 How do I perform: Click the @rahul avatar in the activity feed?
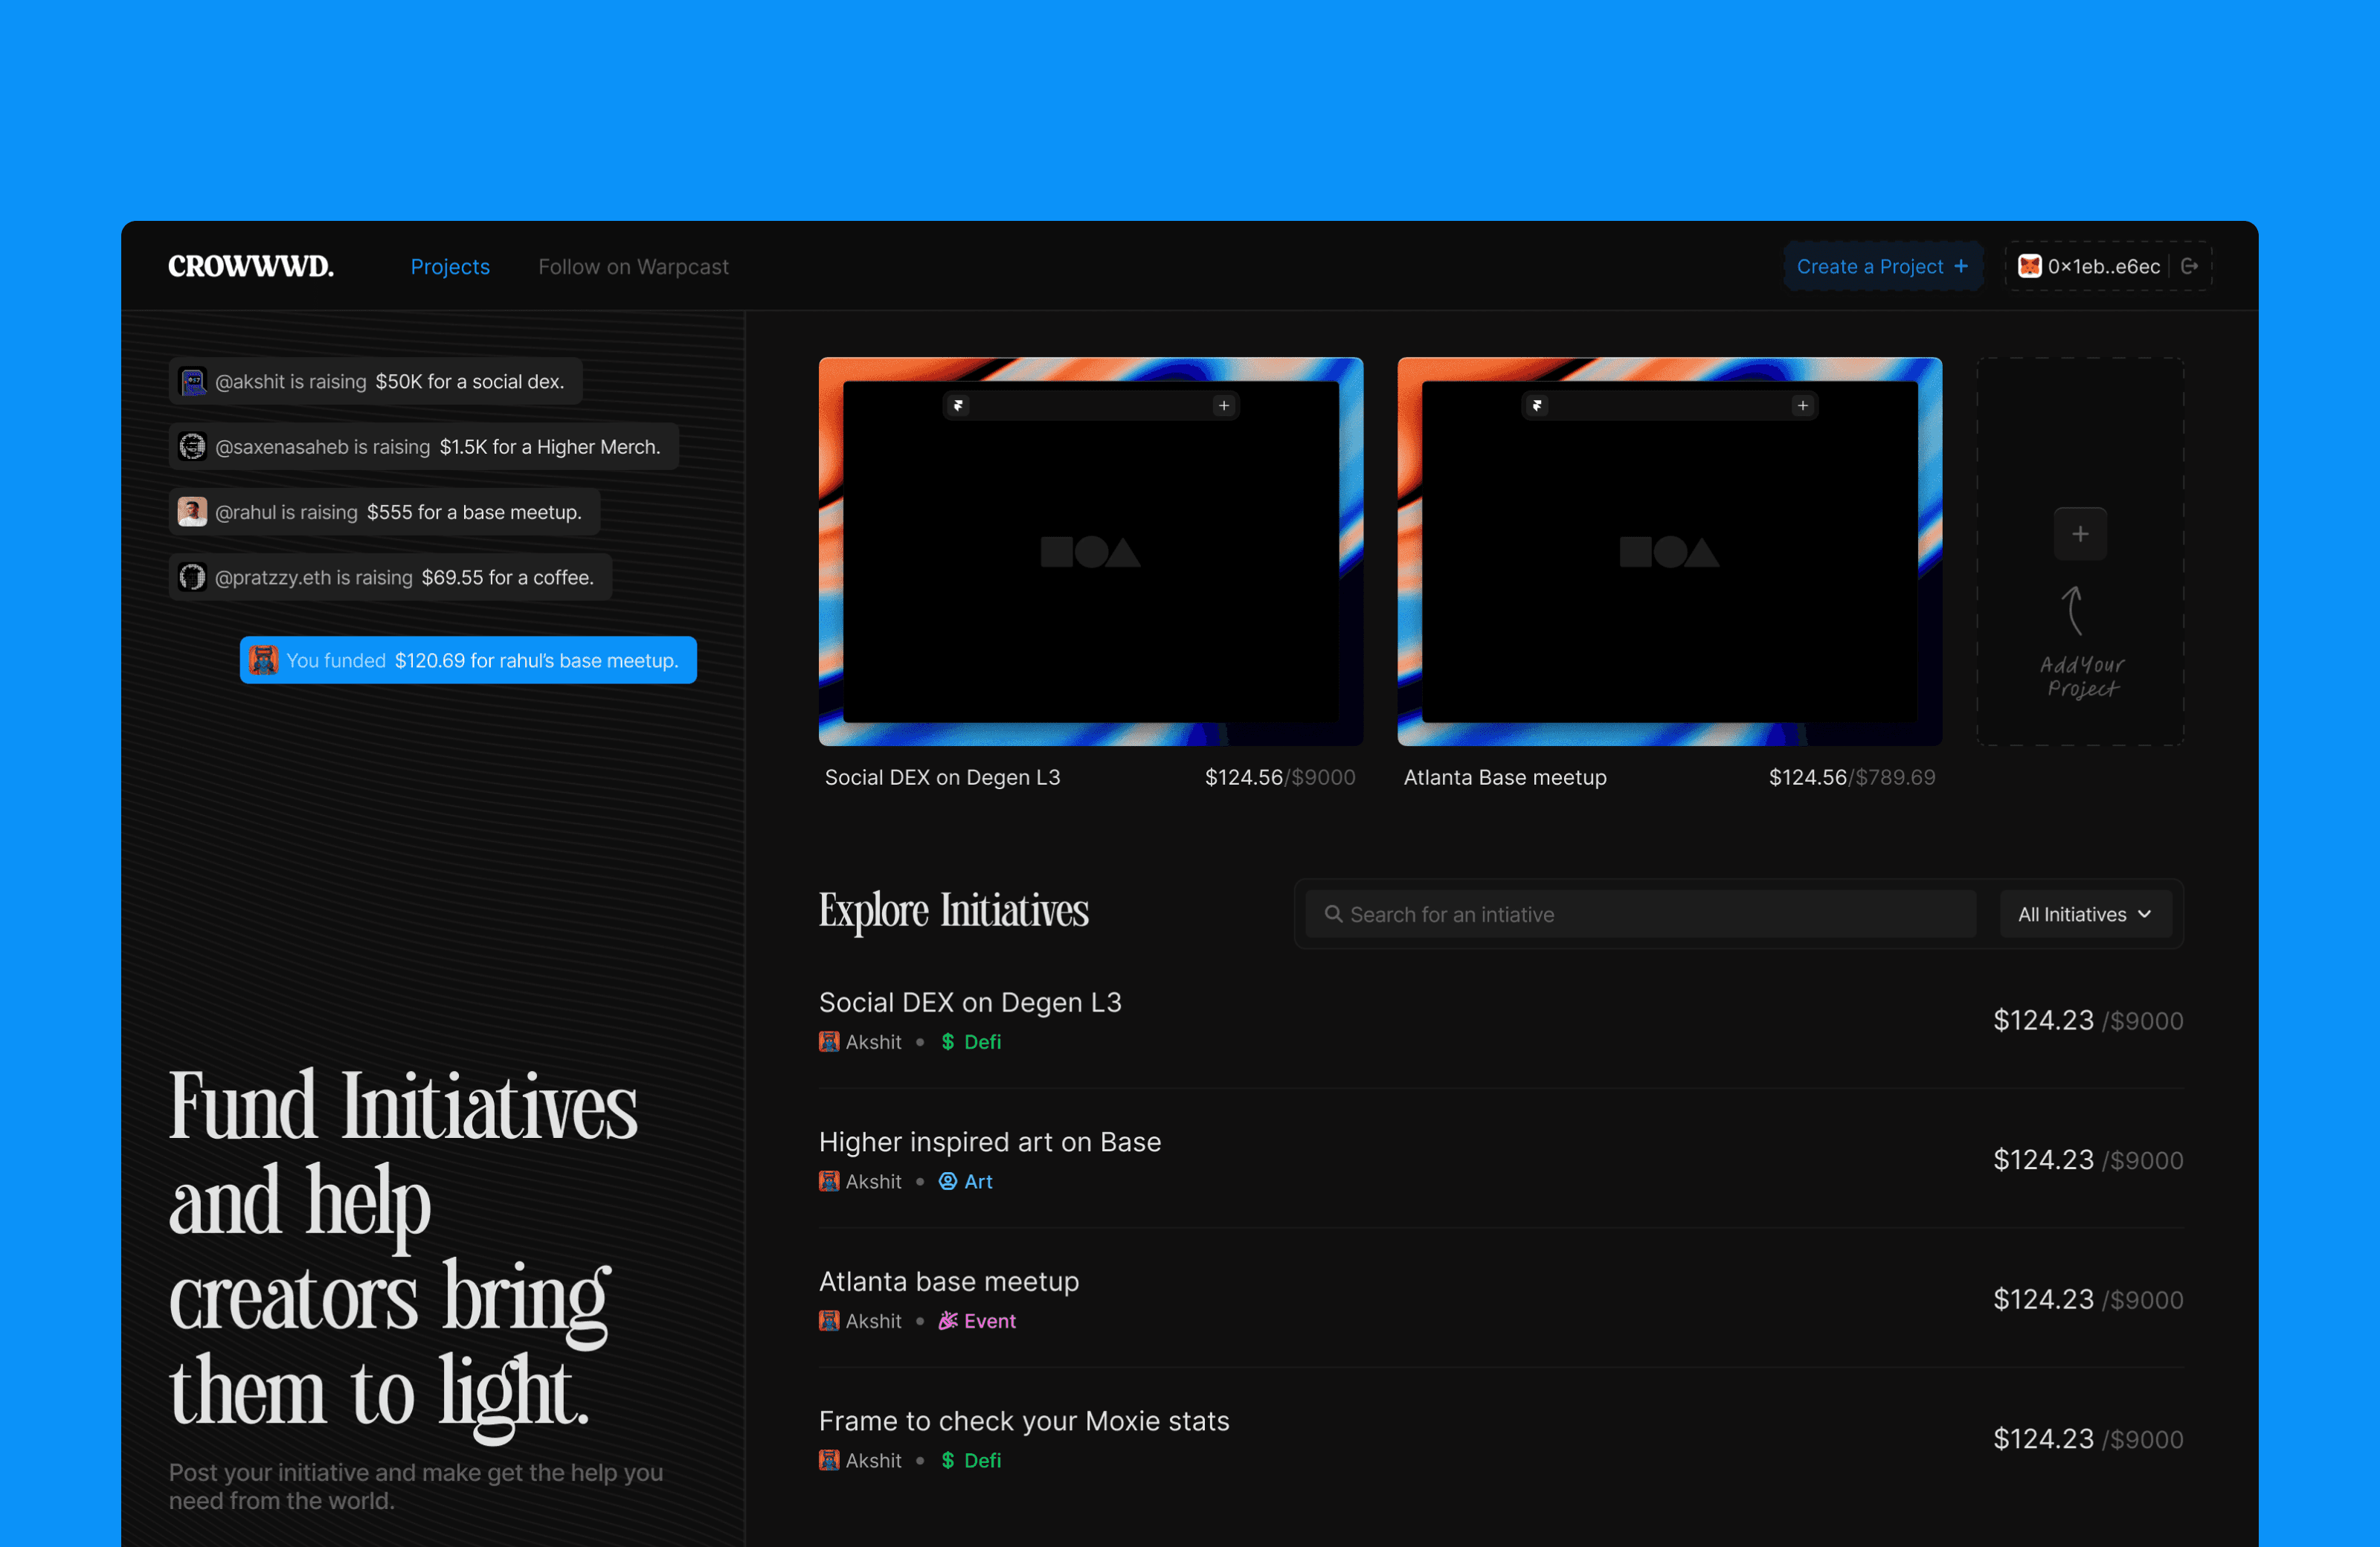[x=192, y=512]
